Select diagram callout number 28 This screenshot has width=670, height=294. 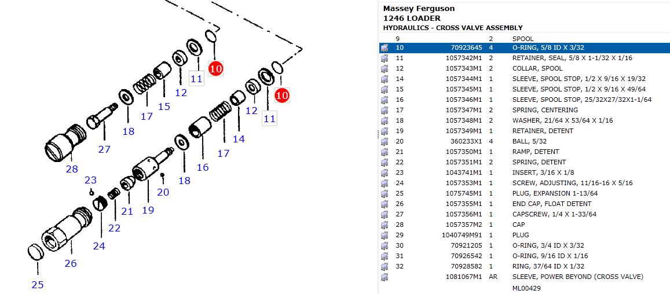point(72,169)
